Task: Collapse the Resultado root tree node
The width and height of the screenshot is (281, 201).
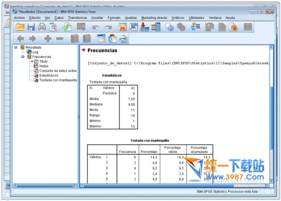Action: coord(16,47)
